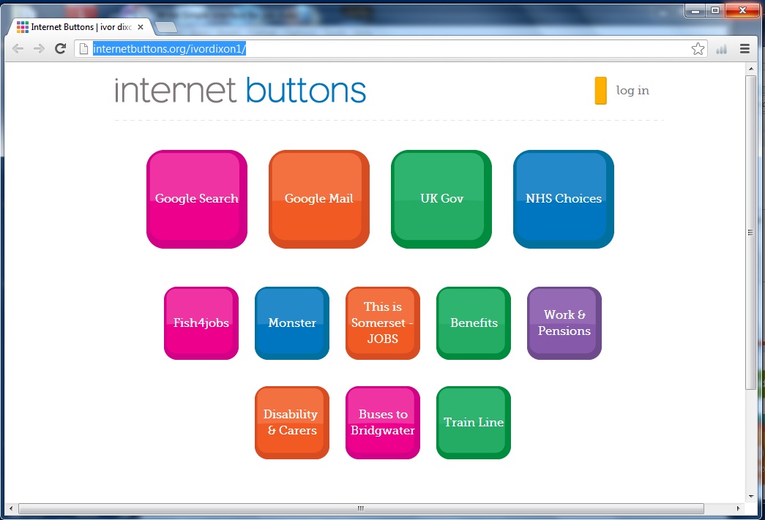Reload the page with the refresh icon

61,49
